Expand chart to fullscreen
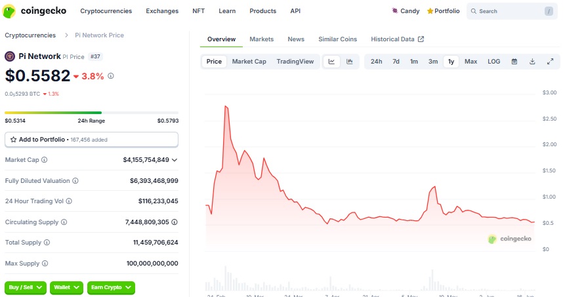The image size is (565, 297). click(550, 62)
